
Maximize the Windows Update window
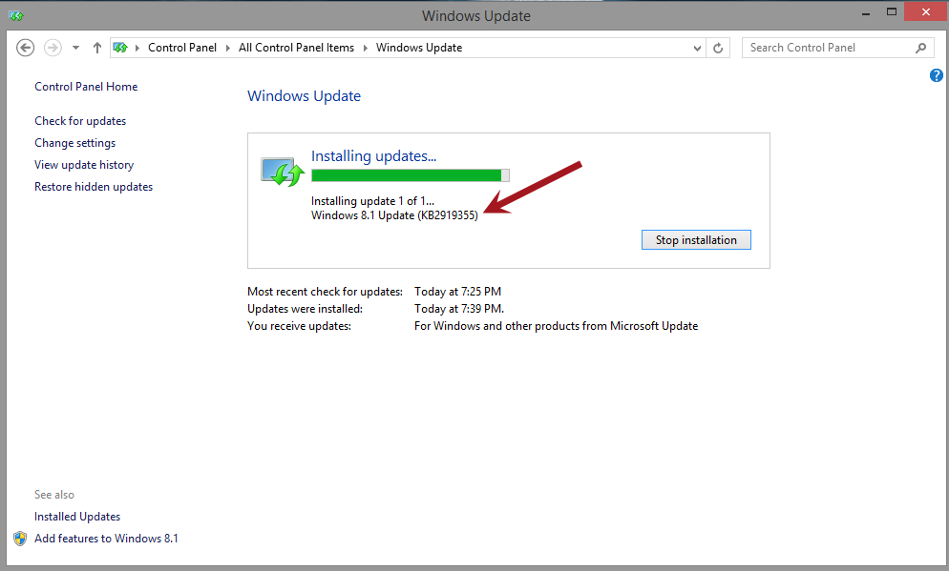pyautogui.click(x=892, y=11)
